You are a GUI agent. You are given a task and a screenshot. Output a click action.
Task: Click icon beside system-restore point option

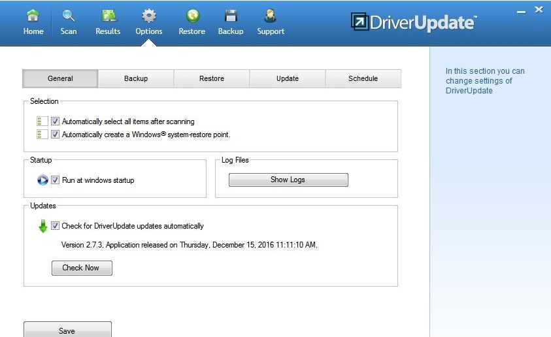tap(42, 134)
